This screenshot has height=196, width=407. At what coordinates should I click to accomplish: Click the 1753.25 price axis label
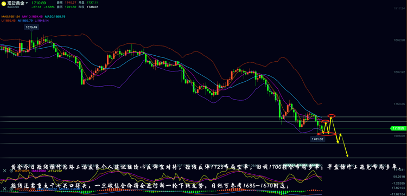tap(399, 104)
